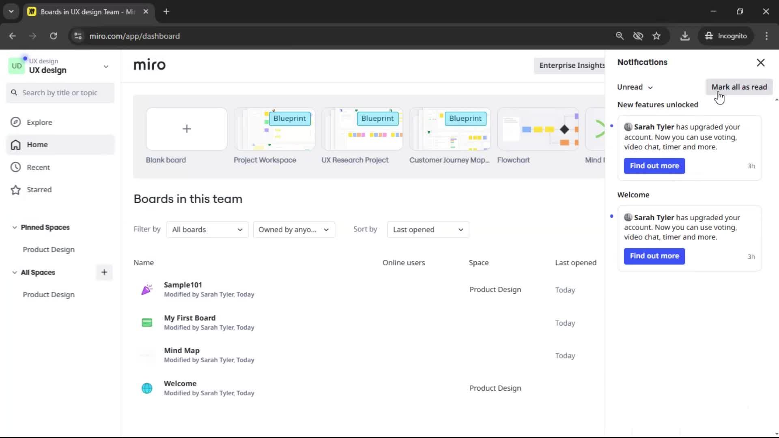Screen dimensions: 779x438
Task: Open the Sample101 party popper board icon
Action: [147, 290]
